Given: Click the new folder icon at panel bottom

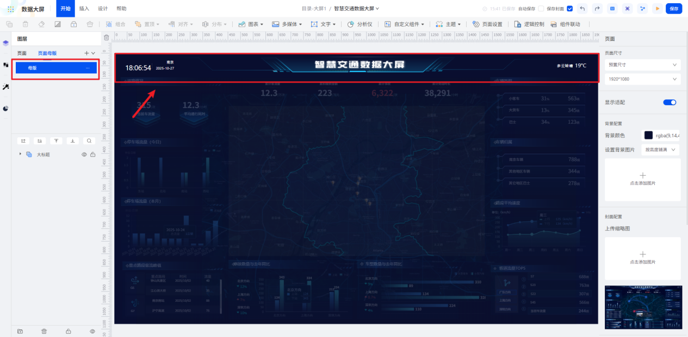Looking at the screenshot, I should pyautogui.click(x=20, y=331).
